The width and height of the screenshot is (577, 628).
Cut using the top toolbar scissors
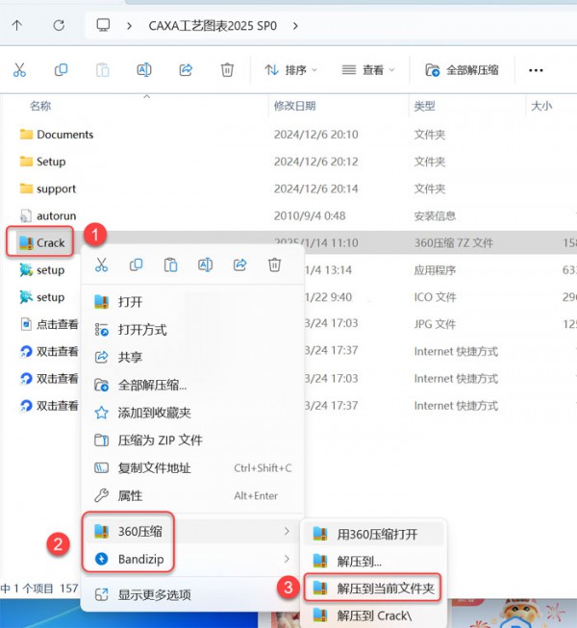click(19, 70)
